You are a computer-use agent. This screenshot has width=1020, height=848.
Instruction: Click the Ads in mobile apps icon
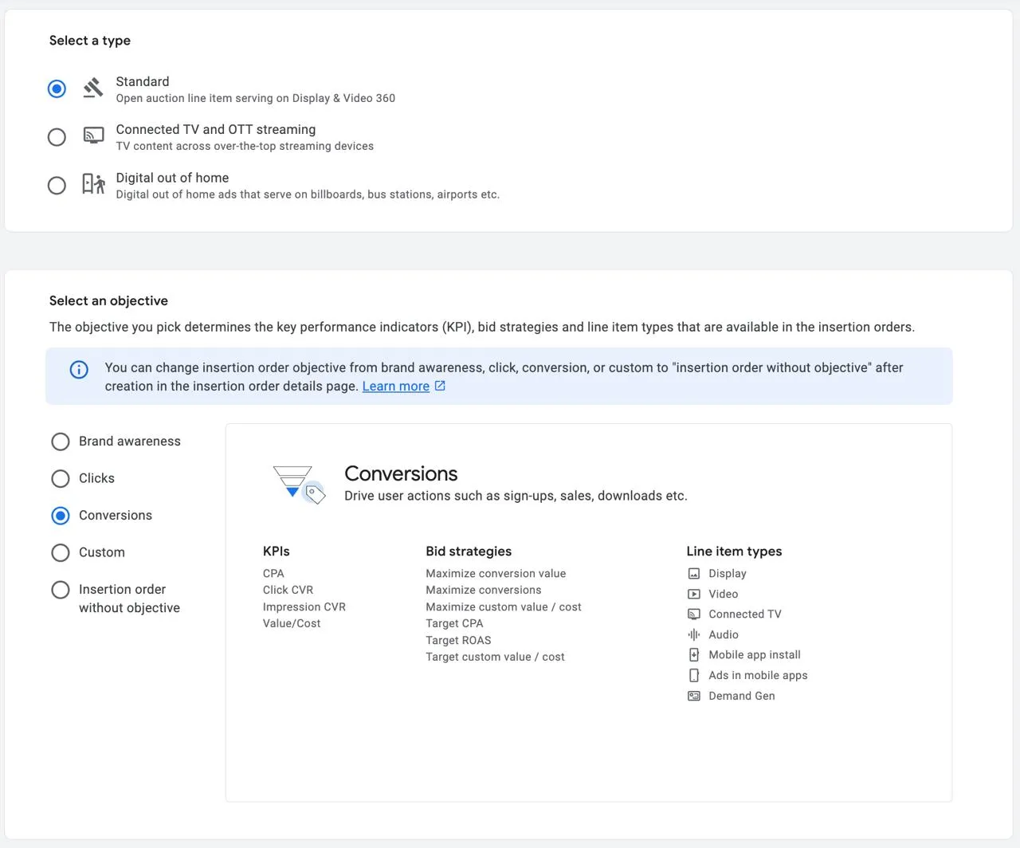click(694, 675)
